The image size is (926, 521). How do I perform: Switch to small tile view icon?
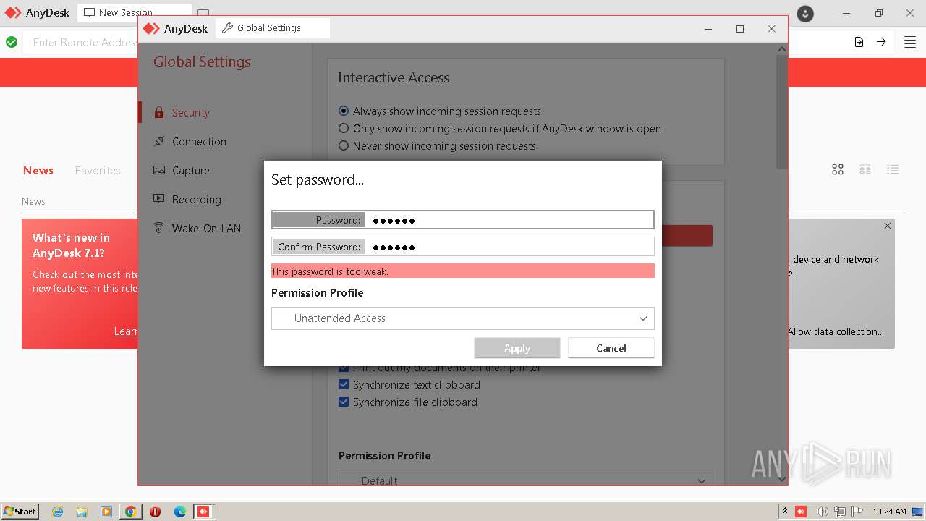click(865, 169)
